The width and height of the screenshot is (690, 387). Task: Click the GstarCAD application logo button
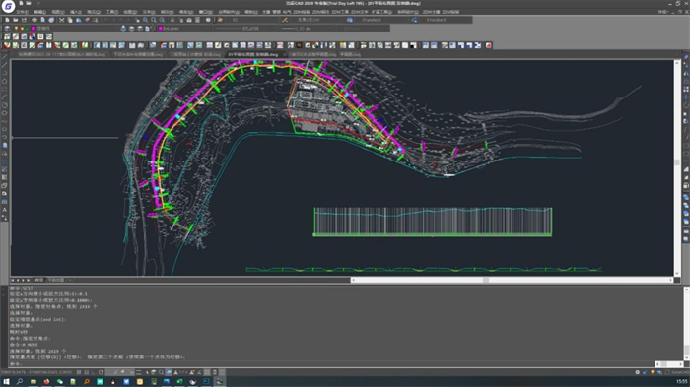pyautogui.click(x=8, y=6)
